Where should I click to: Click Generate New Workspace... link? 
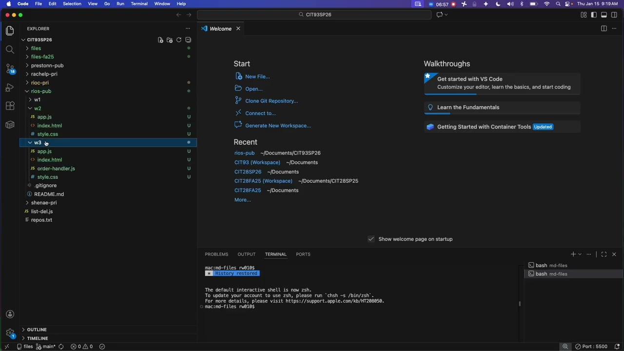coord(278,126)
